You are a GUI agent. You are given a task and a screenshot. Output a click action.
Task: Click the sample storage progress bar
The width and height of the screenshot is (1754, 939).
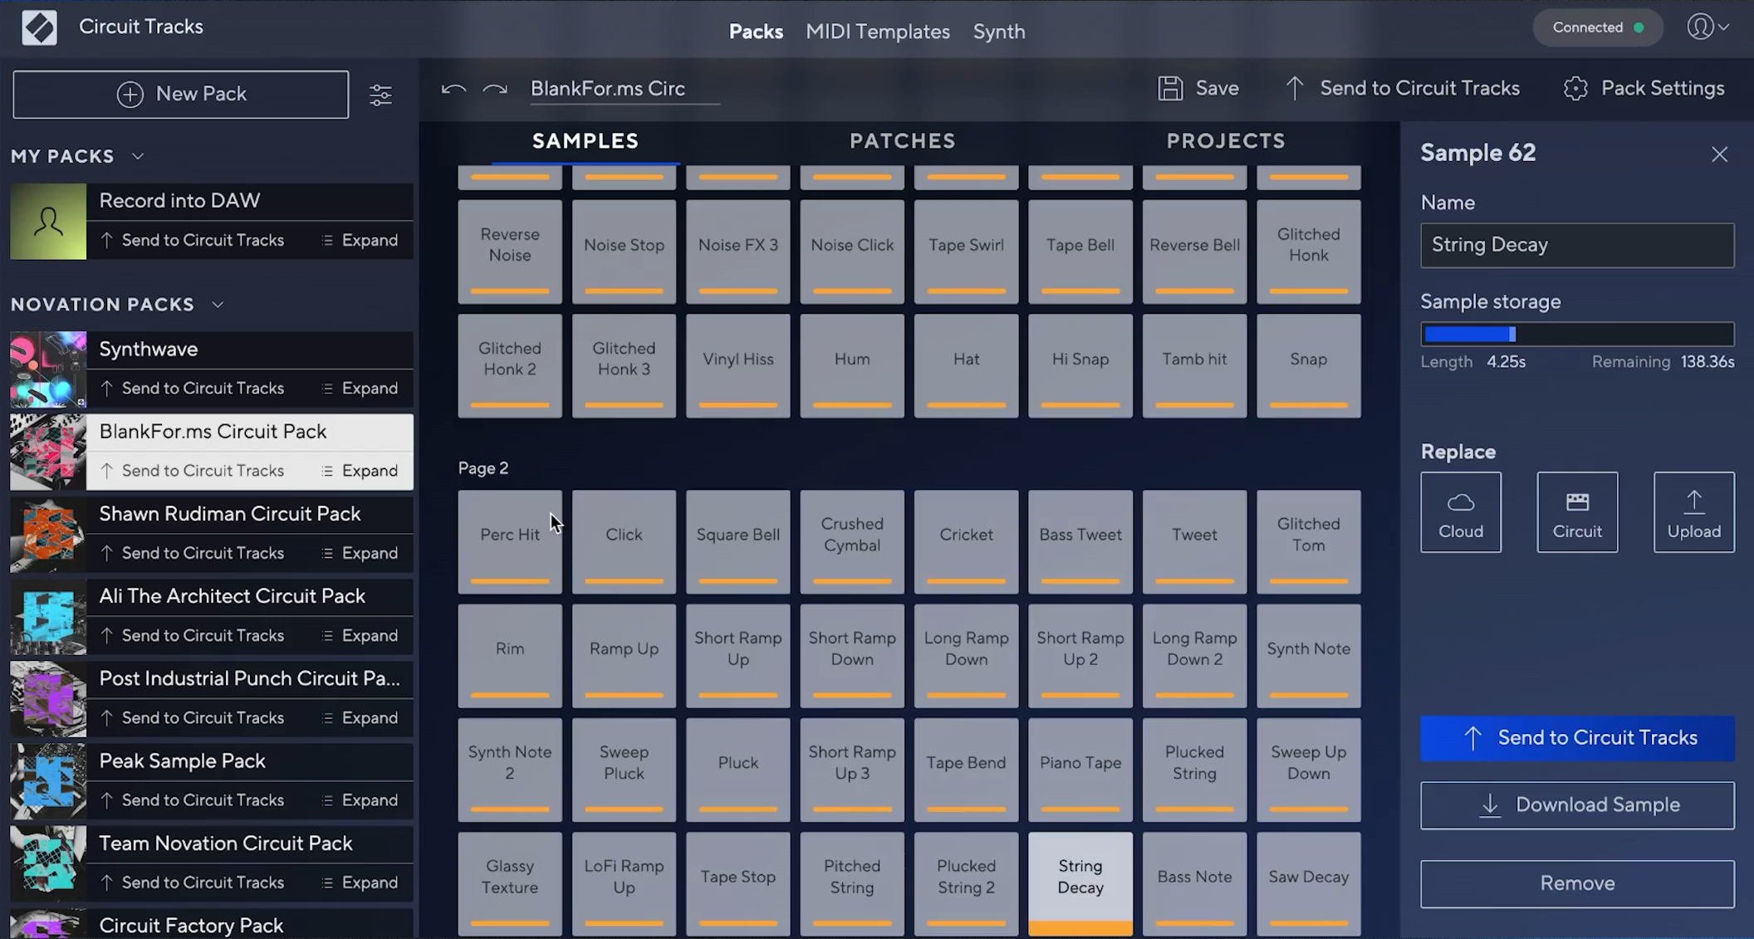[x=1577, y=334]
